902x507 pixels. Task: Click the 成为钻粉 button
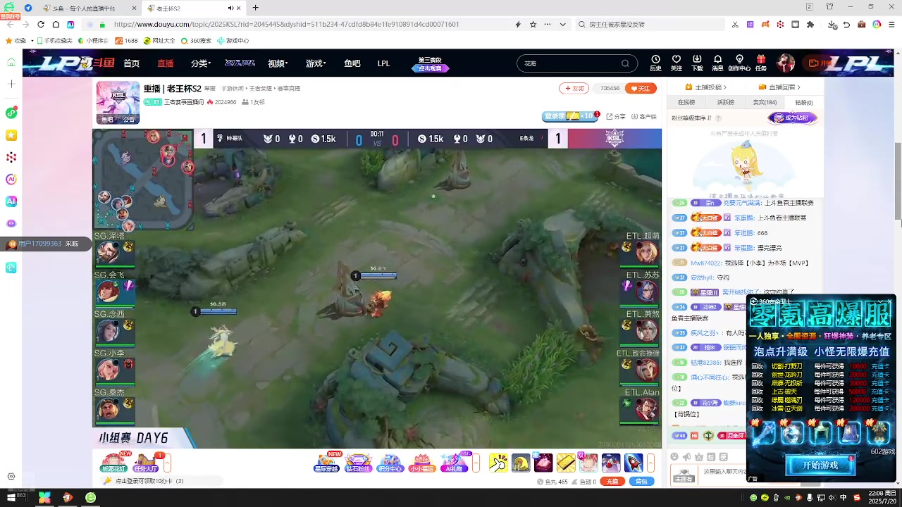793,118
